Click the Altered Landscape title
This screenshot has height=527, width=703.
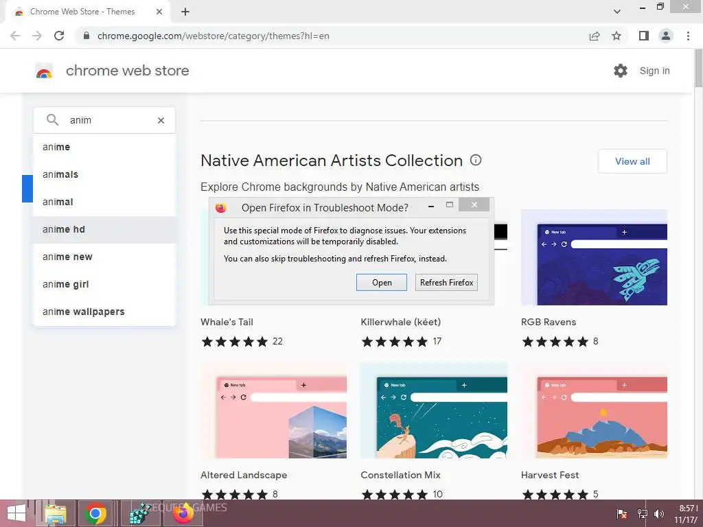(x=244, y=475)
